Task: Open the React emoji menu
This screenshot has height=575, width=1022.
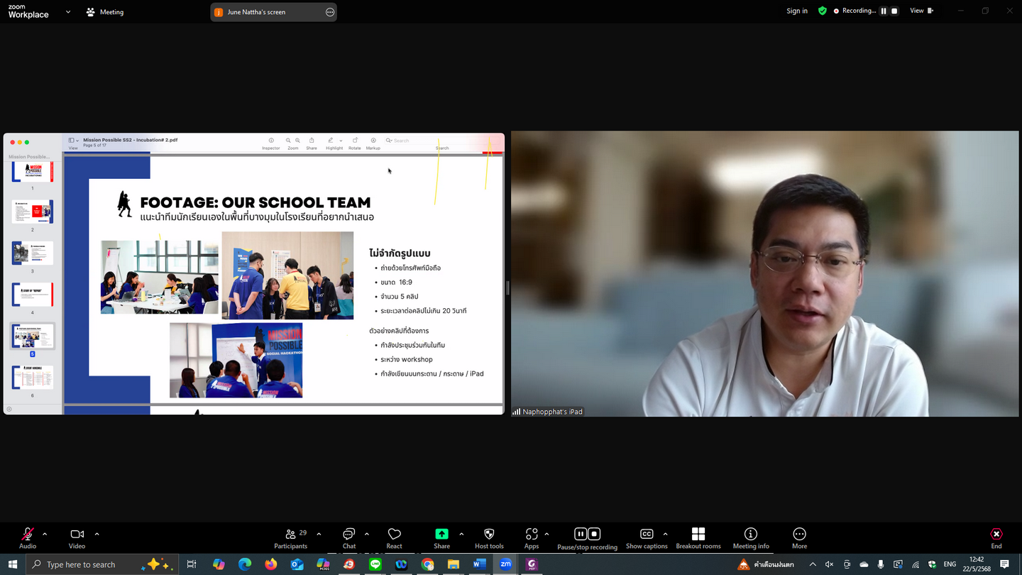Action: tap(394, 537)
